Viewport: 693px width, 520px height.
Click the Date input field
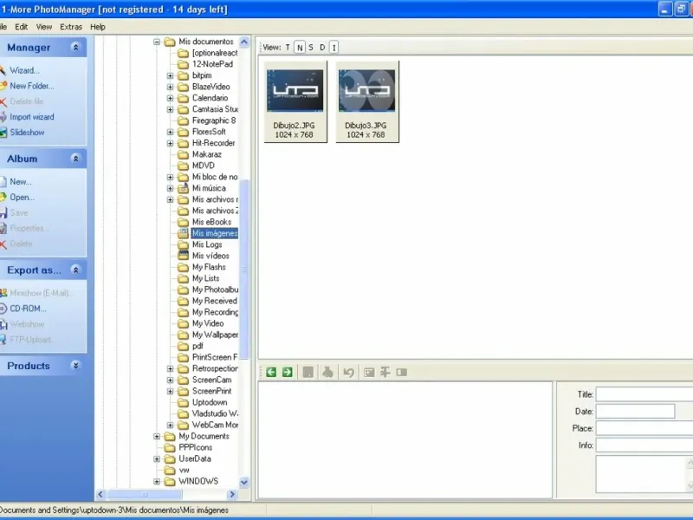pyautogui.click(x=635, y=411)
